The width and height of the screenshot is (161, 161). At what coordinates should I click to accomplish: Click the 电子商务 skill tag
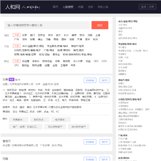(61, 119)
